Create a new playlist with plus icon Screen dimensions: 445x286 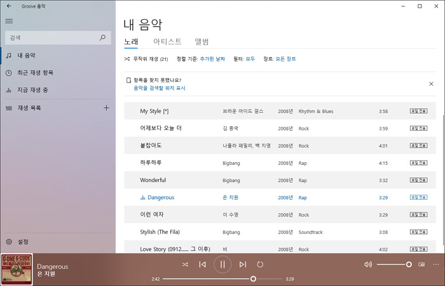point(106,108)
